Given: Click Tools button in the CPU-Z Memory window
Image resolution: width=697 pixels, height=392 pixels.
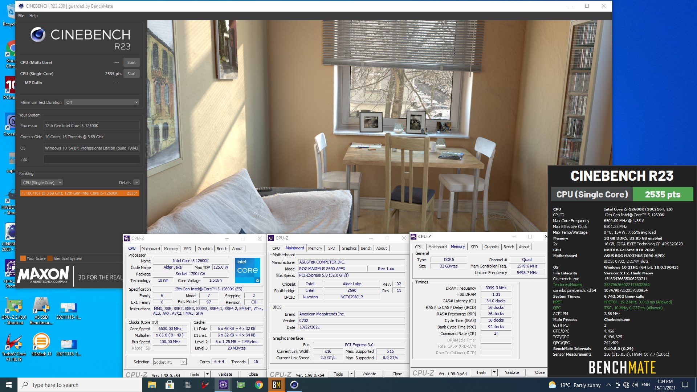Looking at the screenshot, I should pos(481,372).
